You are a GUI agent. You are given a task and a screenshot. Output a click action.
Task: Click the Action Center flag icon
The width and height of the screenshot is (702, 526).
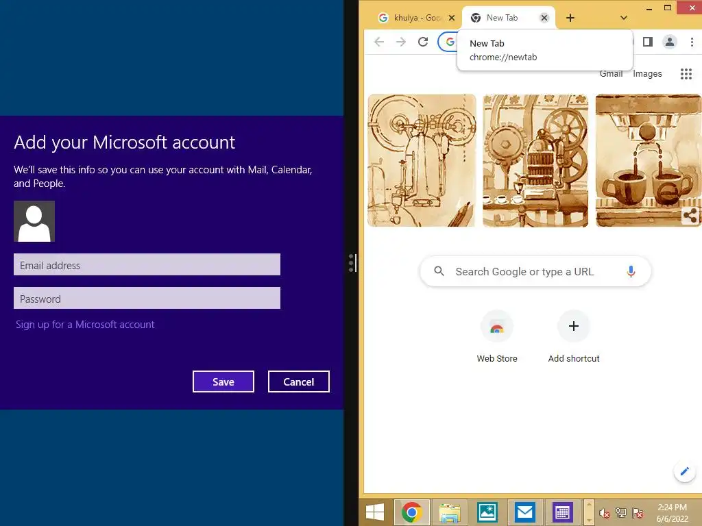[638, 513]
